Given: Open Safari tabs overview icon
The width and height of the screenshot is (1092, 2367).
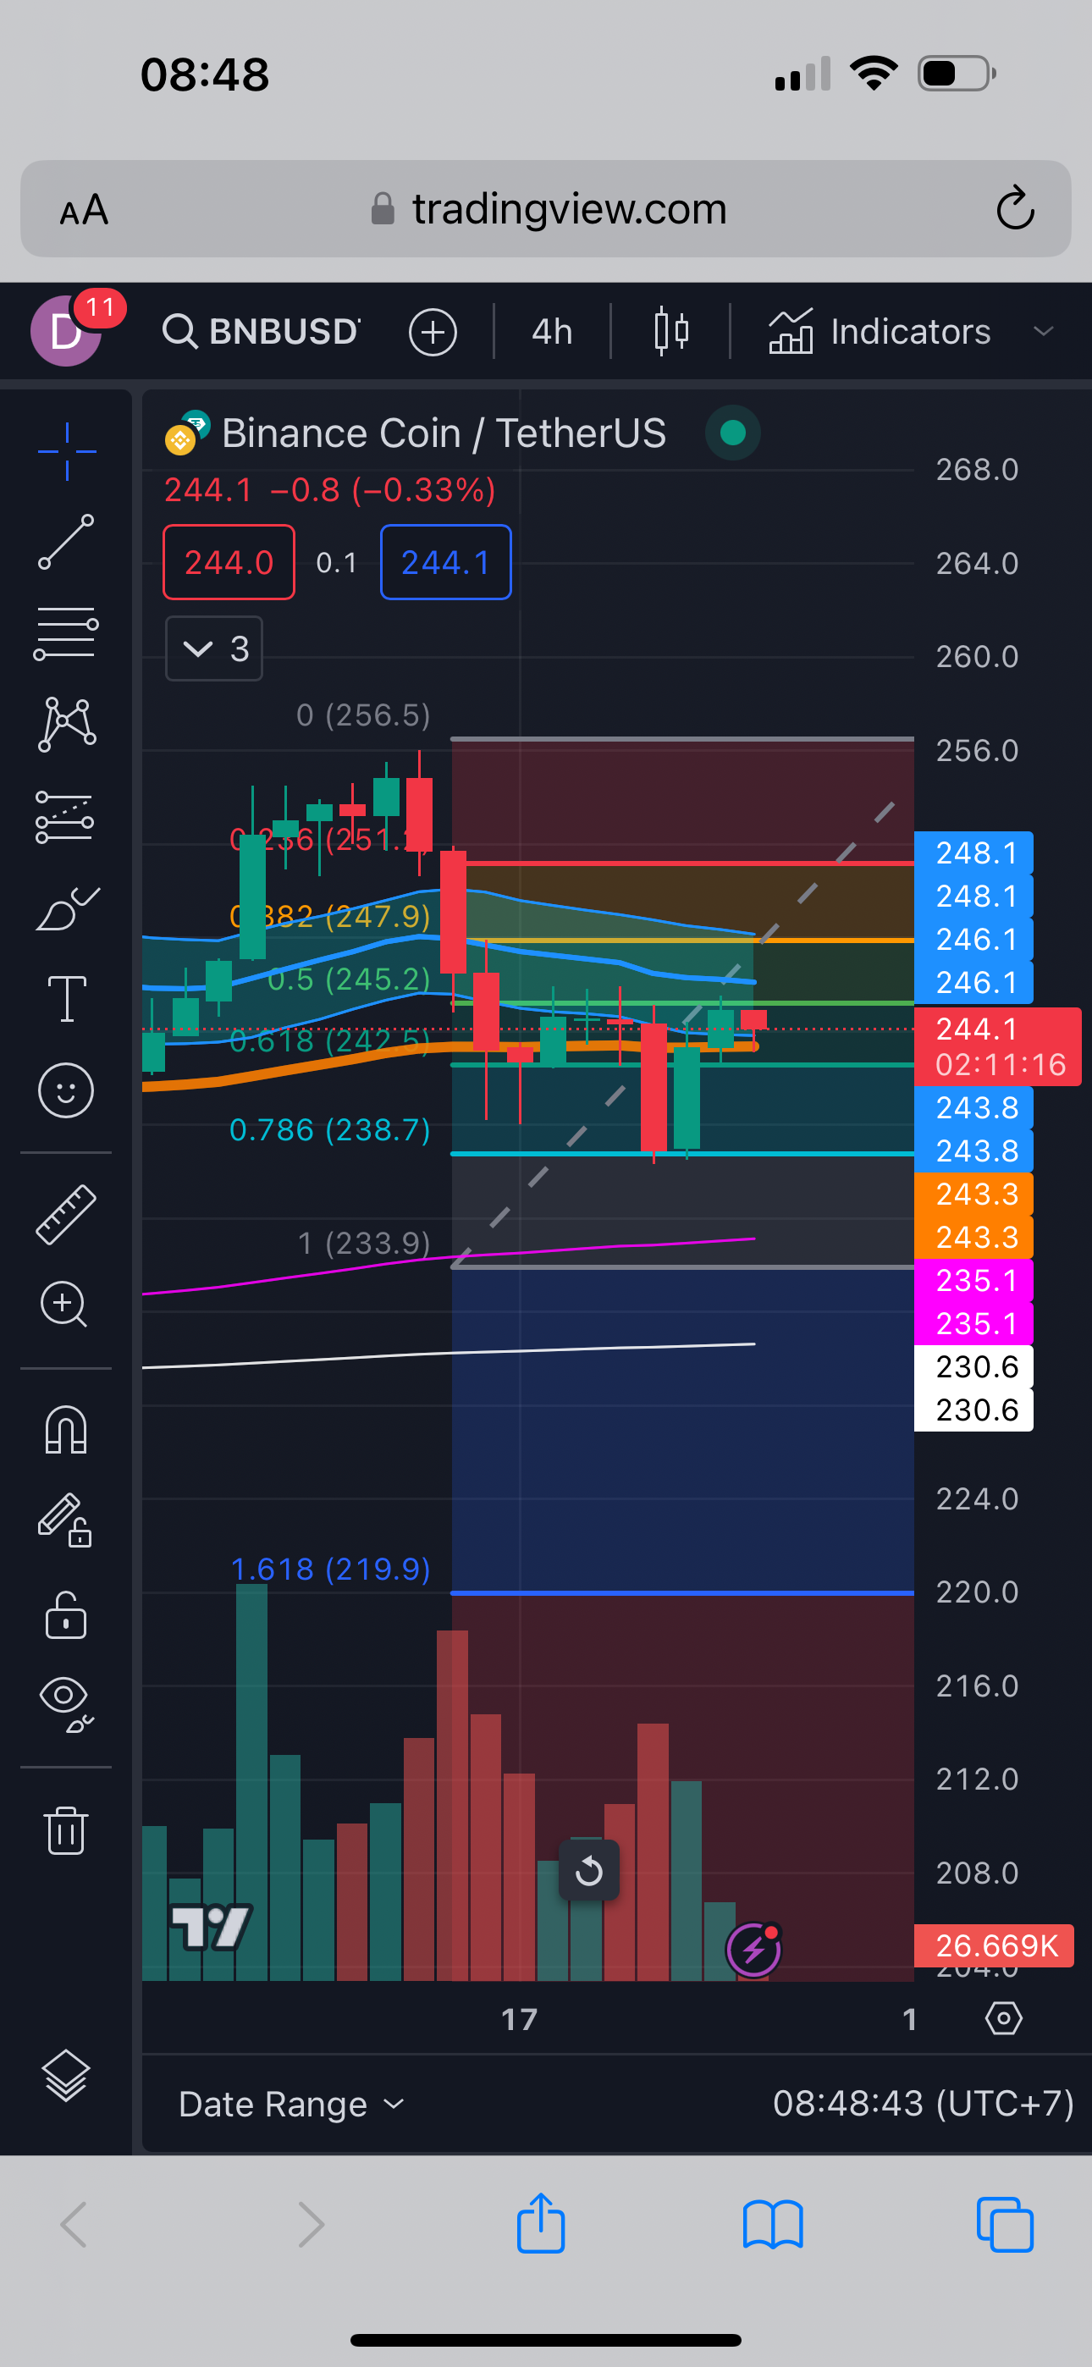Looking at the screenshot, I should 1005,2225.
